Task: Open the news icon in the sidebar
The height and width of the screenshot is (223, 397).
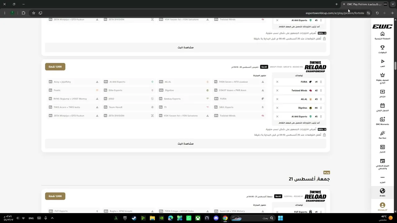Action: (382, 147)
